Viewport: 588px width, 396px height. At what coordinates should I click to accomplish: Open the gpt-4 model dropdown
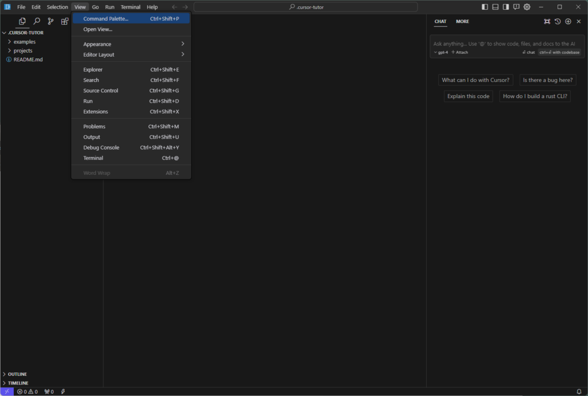tap(441, 52)
